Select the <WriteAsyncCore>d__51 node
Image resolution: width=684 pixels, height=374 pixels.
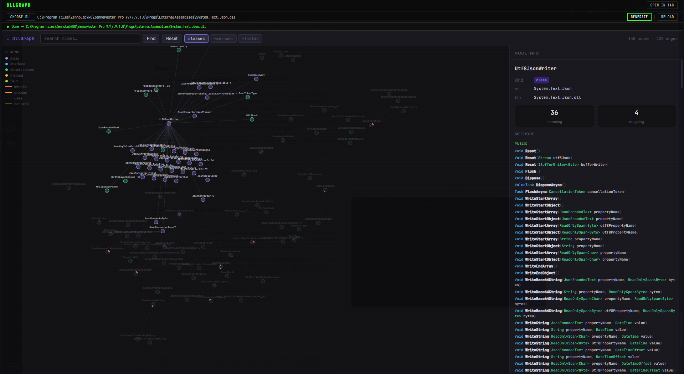tap(125, 181)
